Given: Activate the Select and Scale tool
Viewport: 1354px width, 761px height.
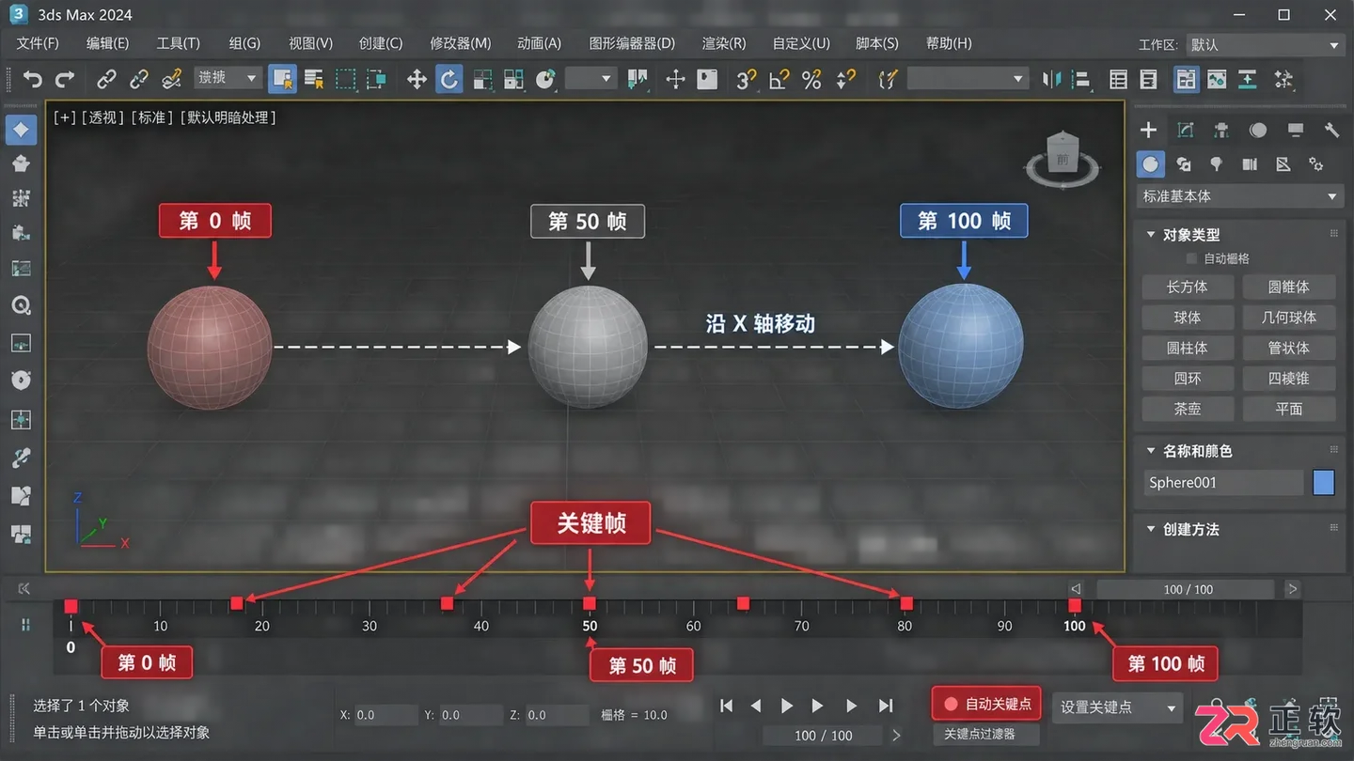Looking at the screenshot, I should point(482,80).
